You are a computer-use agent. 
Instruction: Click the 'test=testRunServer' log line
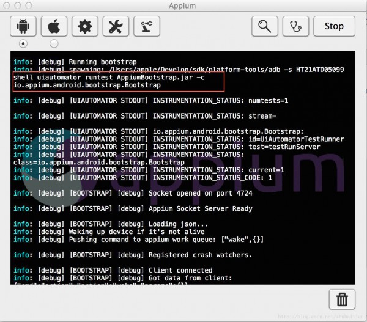click(x=166, y=147)
